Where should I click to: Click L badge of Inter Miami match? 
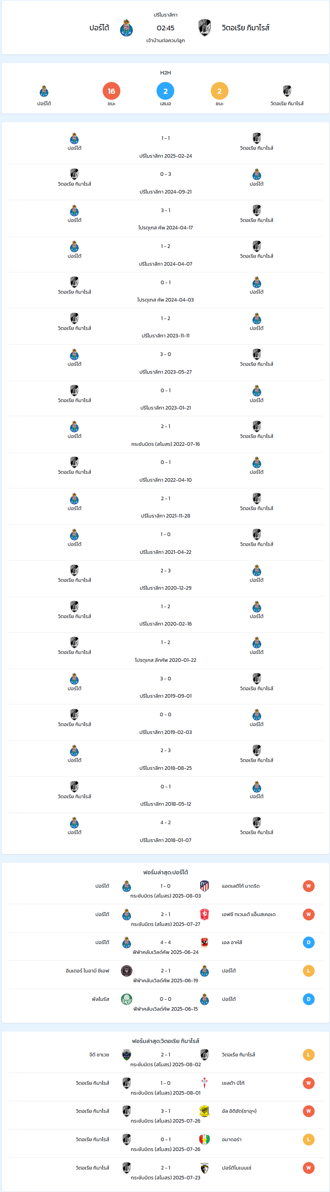[x=308, y=971]
